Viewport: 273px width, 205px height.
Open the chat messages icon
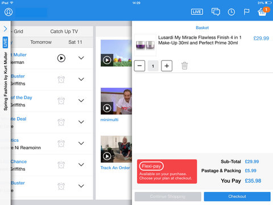click(x=216, y=12)
